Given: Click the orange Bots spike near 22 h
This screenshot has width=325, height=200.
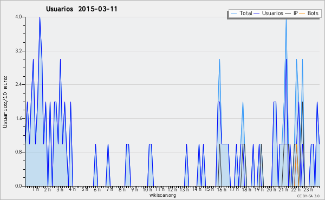Looking at the screenshot, I should click(297, 145).
